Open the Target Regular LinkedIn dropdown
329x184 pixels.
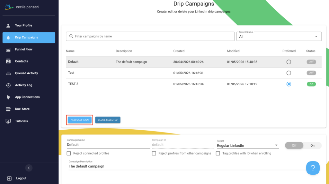click(248, 146)
